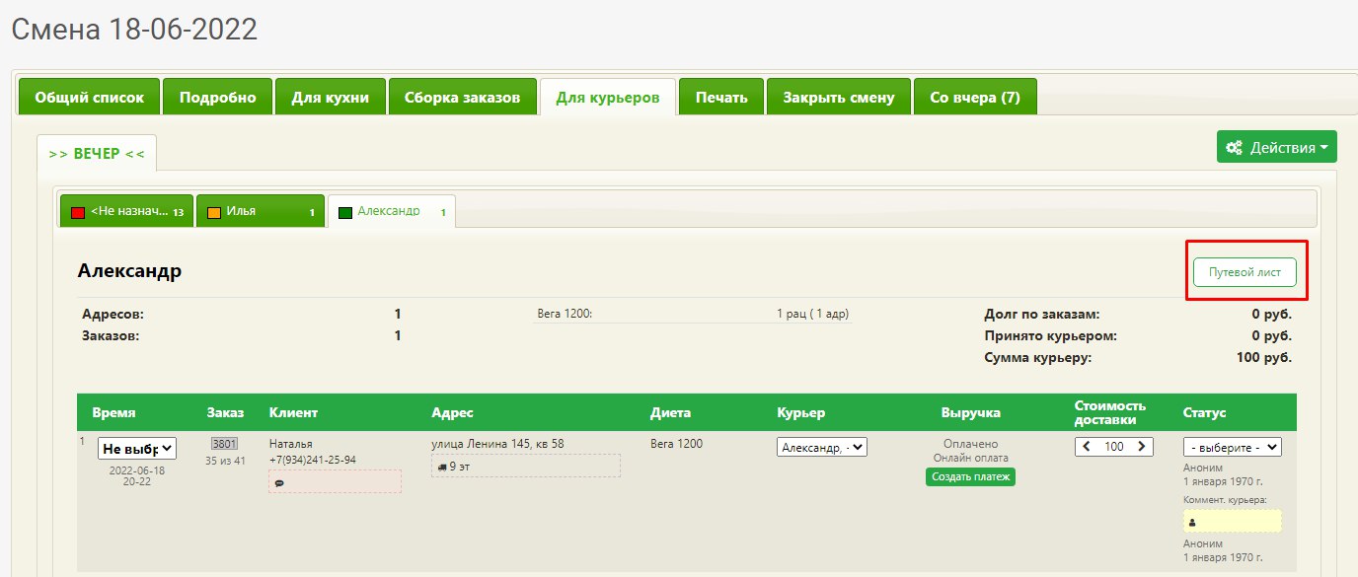1358x577 pixels.
Task: Open the Время dropdown showing Не выбр
Action: 137,448
